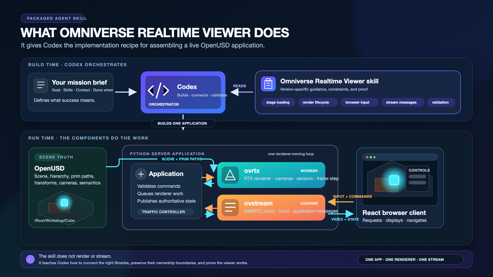Select the browser input pill

[359, 102]
